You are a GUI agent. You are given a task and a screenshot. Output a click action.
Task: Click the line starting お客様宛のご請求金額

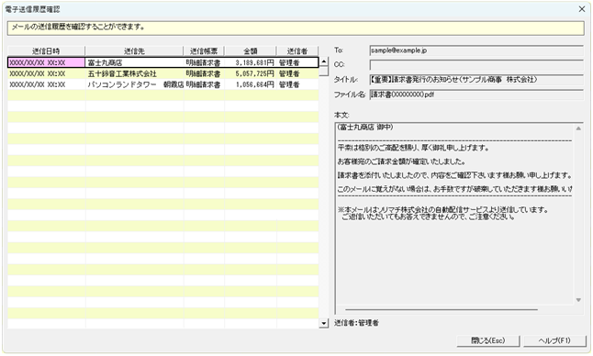402,161
